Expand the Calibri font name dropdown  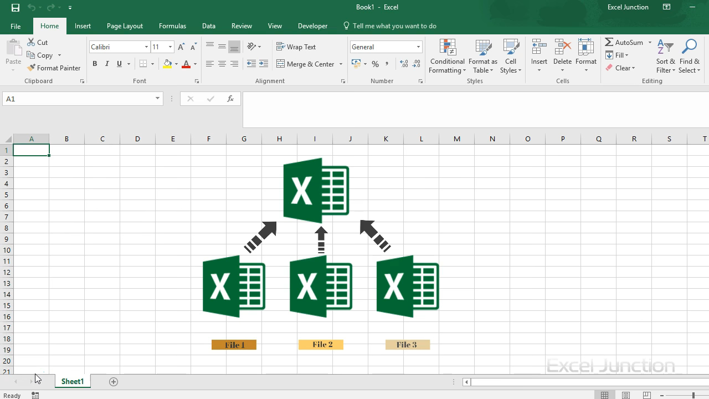coord(146,47)
